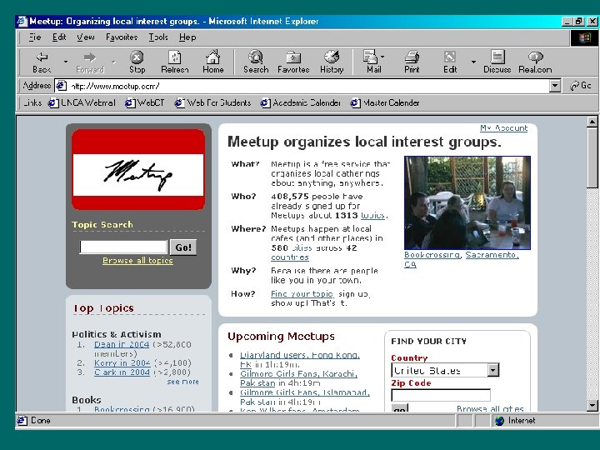Open the Help menu
Viewport: 600px width, 450px height.
coord(187,37)
